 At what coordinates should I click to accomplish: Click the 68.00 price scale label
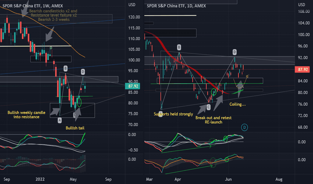click(303, 127)
